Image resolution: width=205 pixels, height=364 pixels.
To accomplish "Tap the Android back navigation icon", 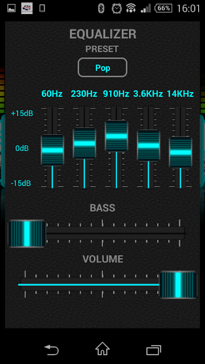I will pos(51,349).
